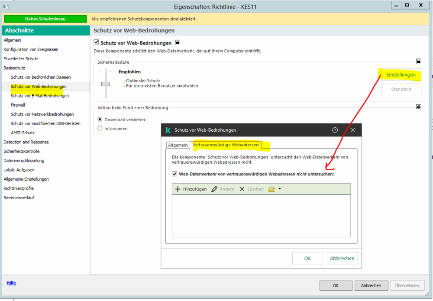This screenshot has height=301, width=433.
Task: Open Richtlinienprofile section
Action: pos(19,188)
